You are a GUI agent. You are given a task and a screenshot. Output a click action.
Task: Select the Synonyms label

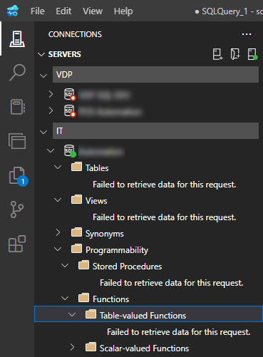pyautogui.click(x=105, y=234)
